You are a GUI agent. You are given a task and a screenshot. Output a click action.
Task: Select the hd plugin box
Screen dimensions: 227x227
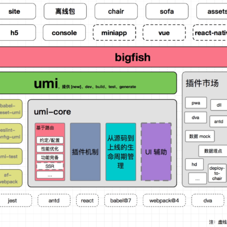click(194, 165)
